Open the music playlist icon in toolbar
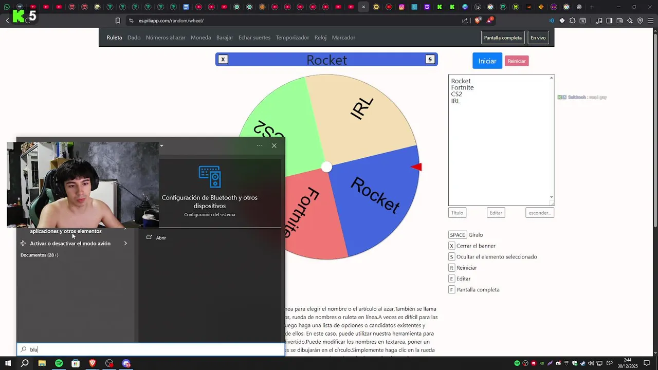The height and width of the screenshot is (370, 658). [599, 21]
